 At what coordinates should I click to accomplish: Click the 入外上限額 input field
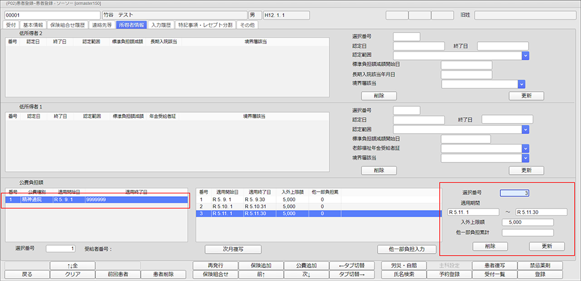click(528, 222)
